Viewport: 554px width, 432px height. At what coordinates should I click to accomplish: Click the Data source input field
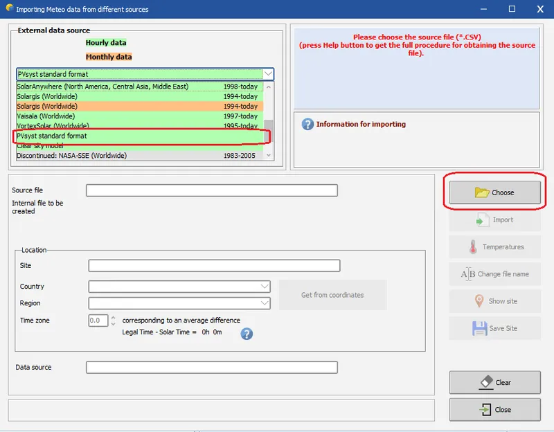[212, 368]
